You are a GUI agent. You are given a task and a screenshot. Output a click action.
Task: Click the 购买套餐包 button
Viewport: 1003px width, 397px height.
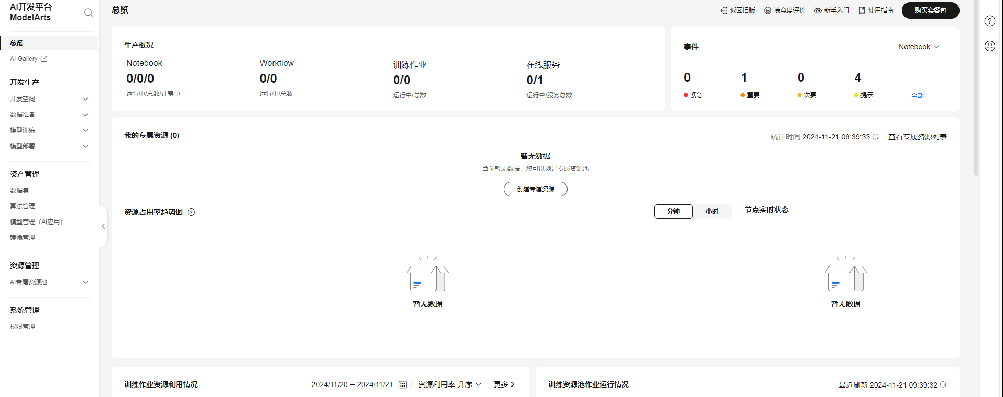click(931, 10)
